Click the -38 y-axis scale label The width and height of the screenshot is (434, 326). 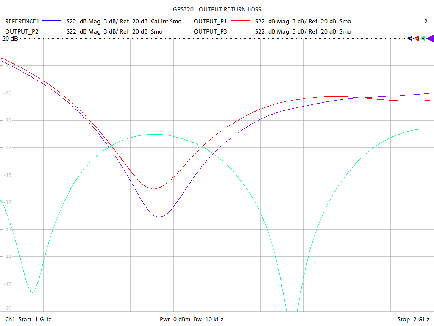[x=8, y=202]
